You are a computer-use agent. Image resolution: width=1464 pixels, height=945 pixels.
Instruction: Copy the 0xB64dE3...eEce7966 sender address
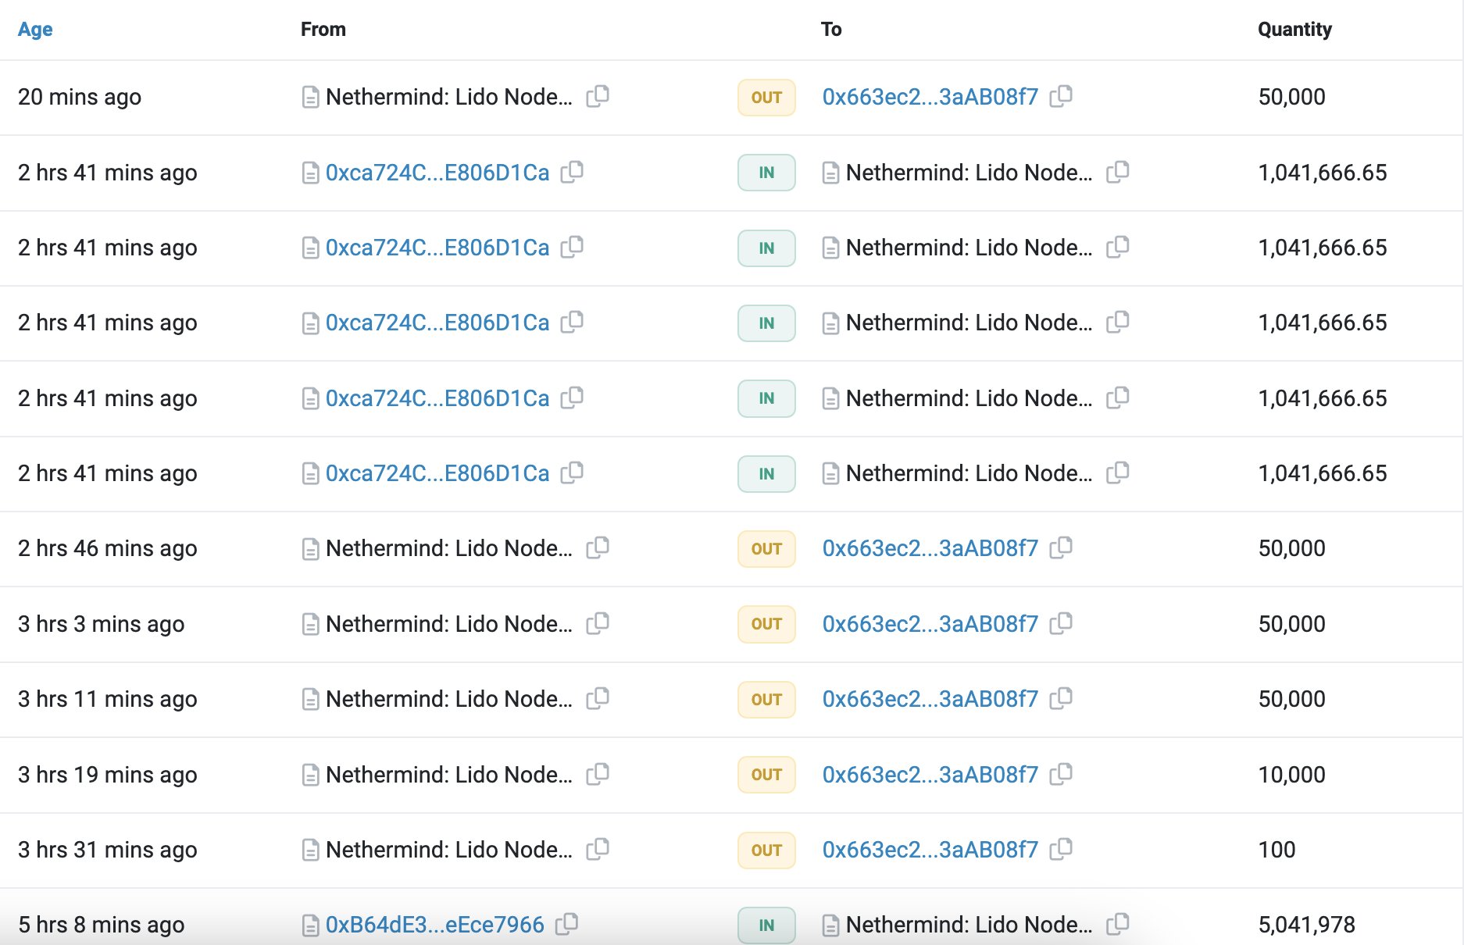(x=567, y=924)
